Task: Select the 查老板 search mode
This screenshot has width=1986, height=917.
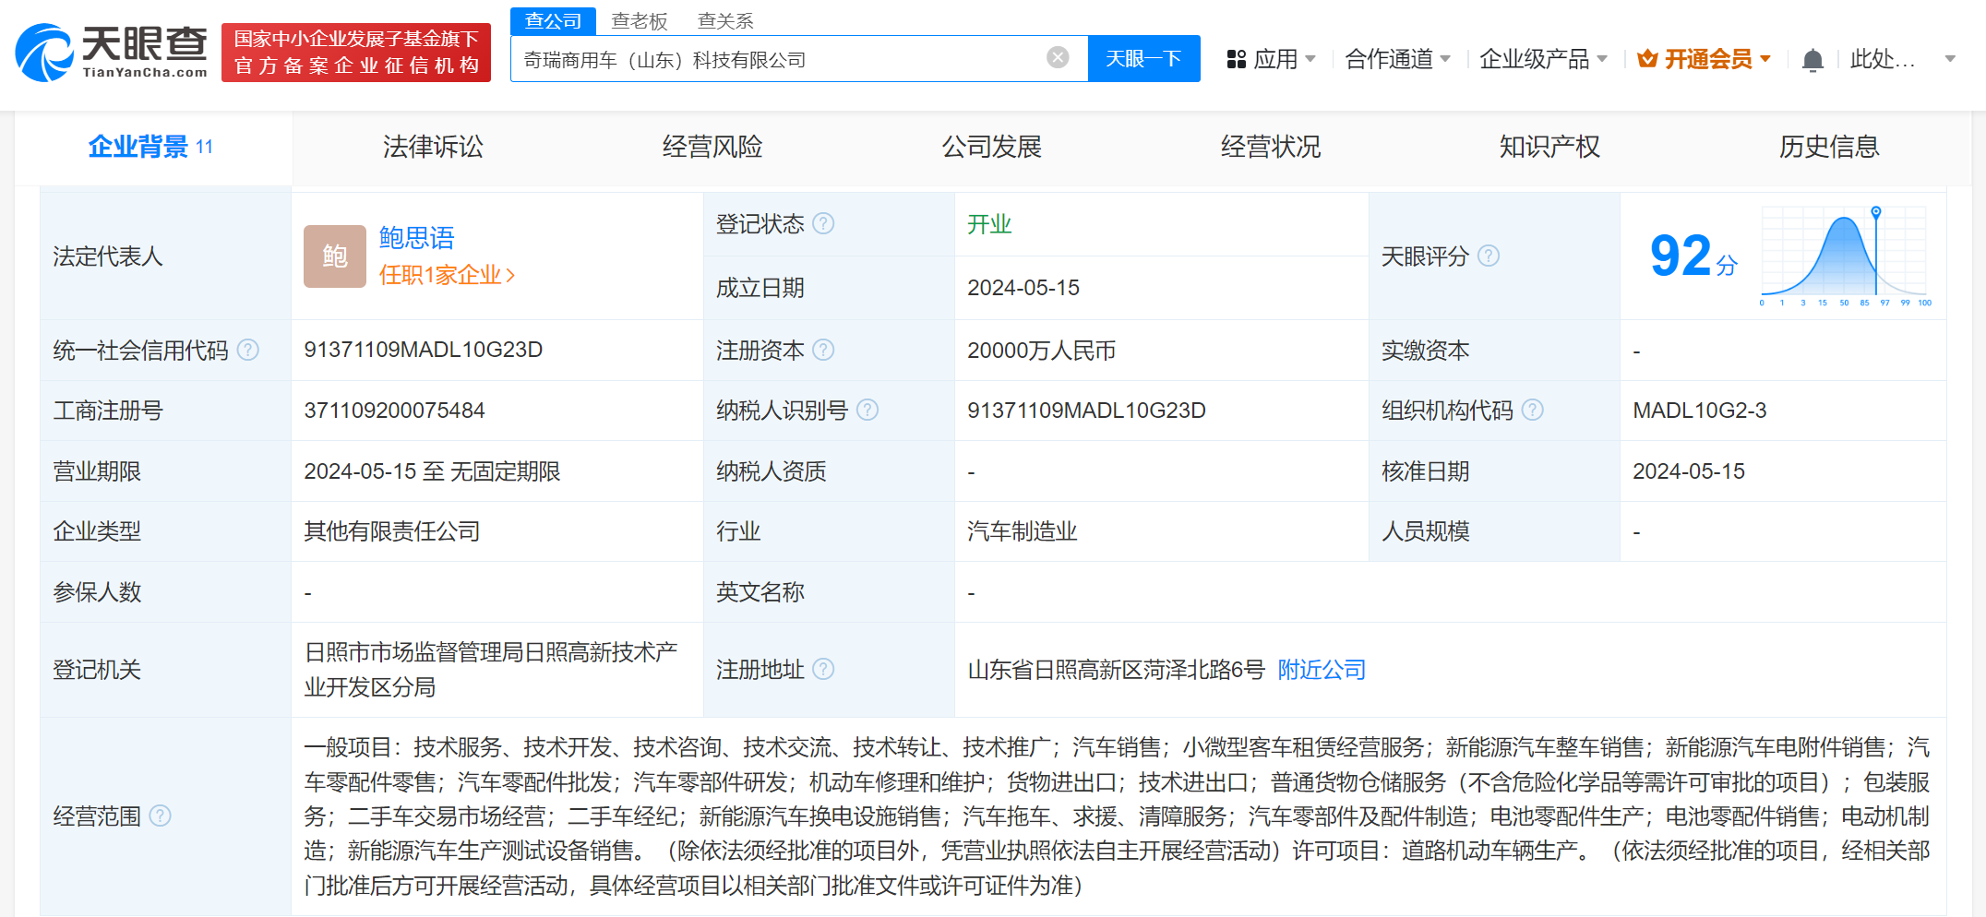Action: pos(639,20)
